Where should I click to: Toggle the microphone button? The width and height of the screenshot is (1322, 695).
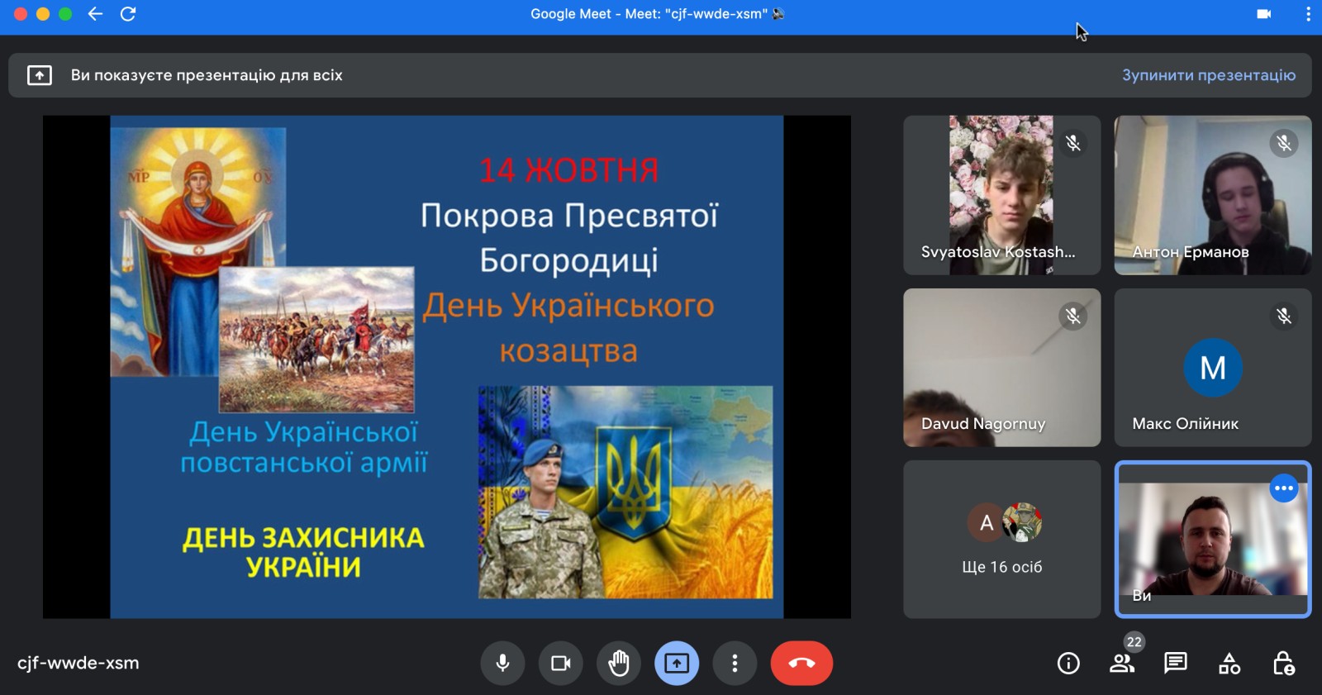coord(502,663)
